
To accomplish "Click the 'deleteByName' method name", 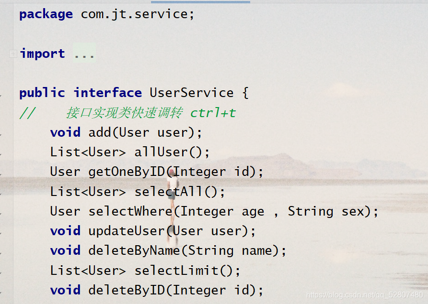I will pos(134,250).
